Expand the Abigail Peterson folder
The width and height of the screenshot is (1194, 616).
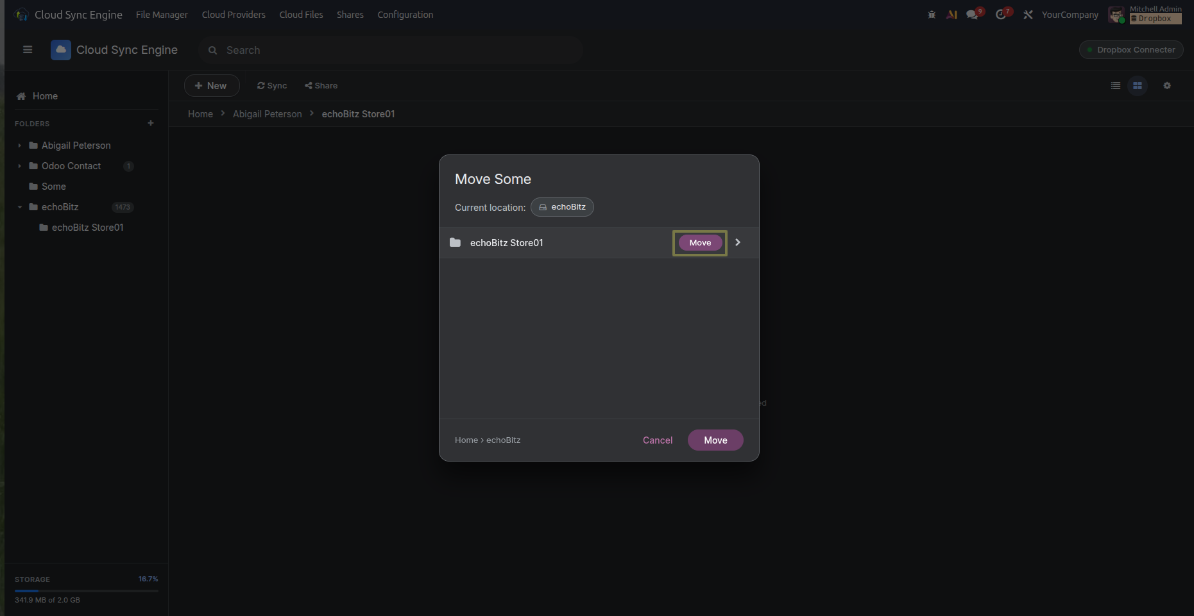[x=20, y=146]
